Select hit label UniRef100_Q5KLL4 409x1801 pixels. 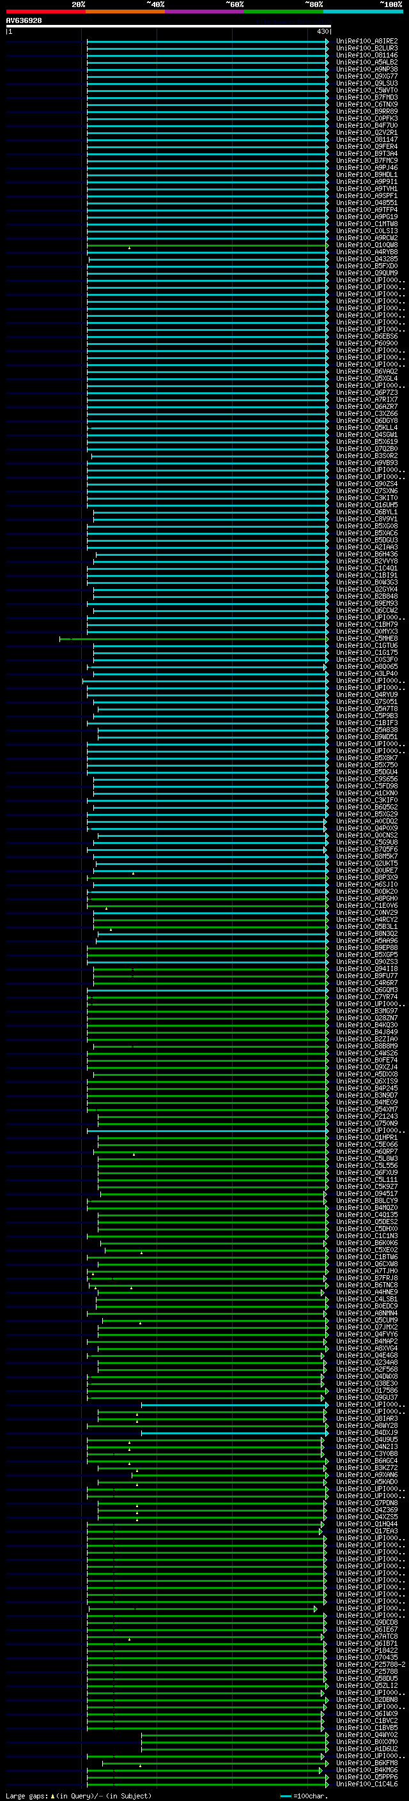click(x=366, y=427)
